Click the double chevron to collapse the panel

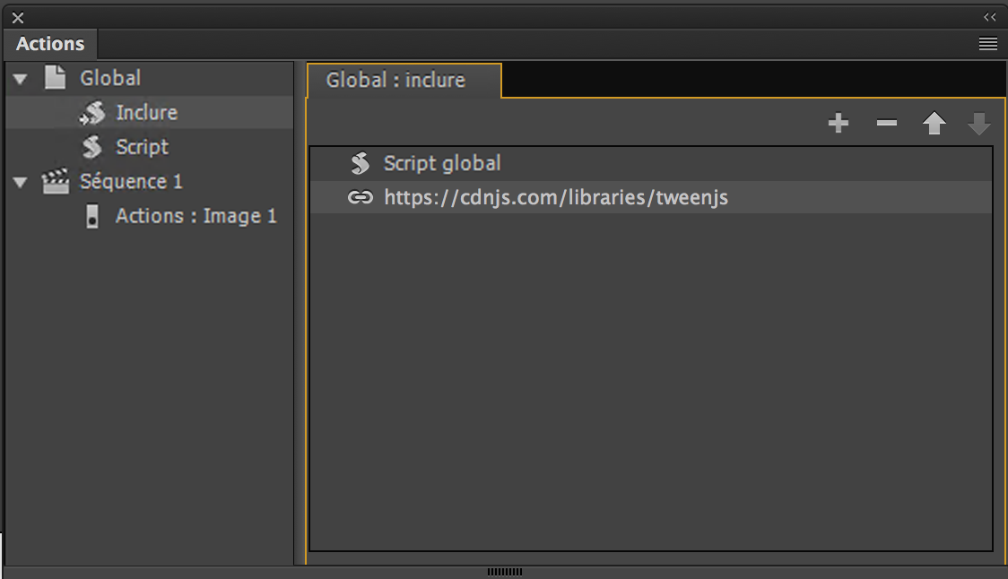click(990, 16)
